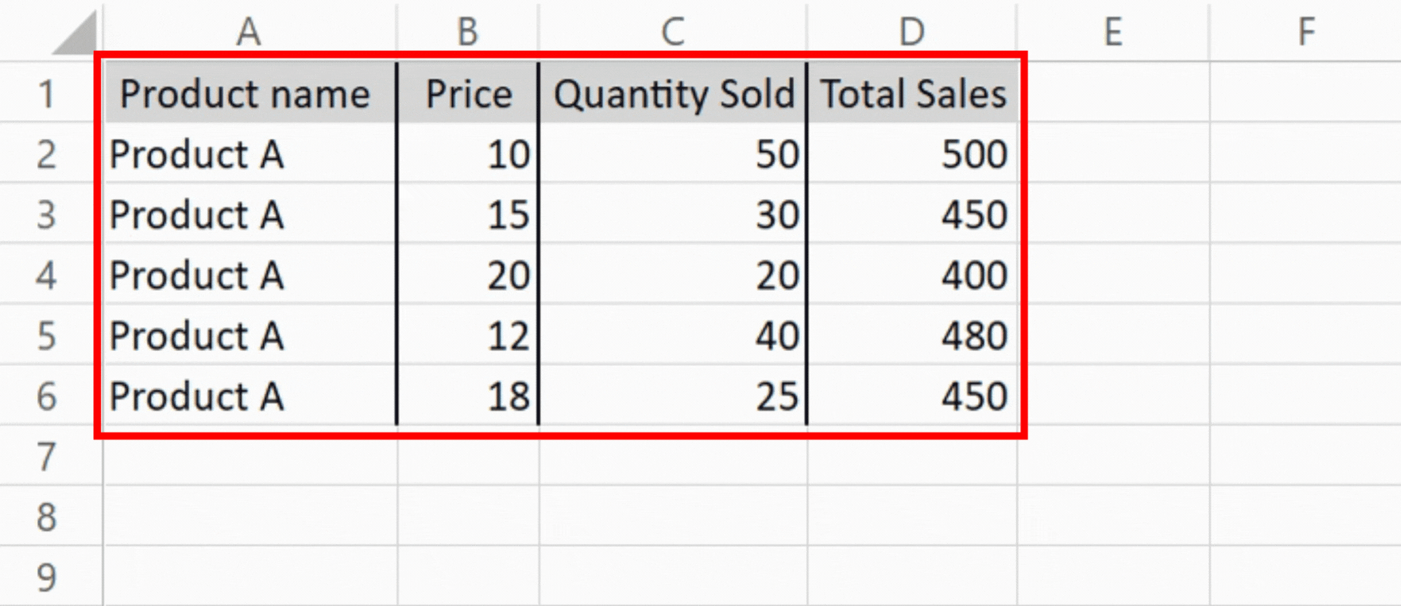
Task: Click the "Quantity Sold" header cell
Action: point(673,92)
